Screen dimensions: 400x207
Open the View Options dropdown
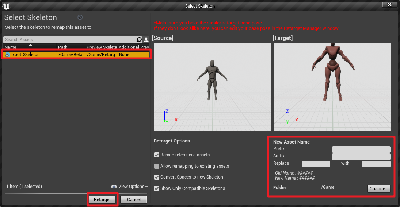pyautogui.click(x=130, y=187)
